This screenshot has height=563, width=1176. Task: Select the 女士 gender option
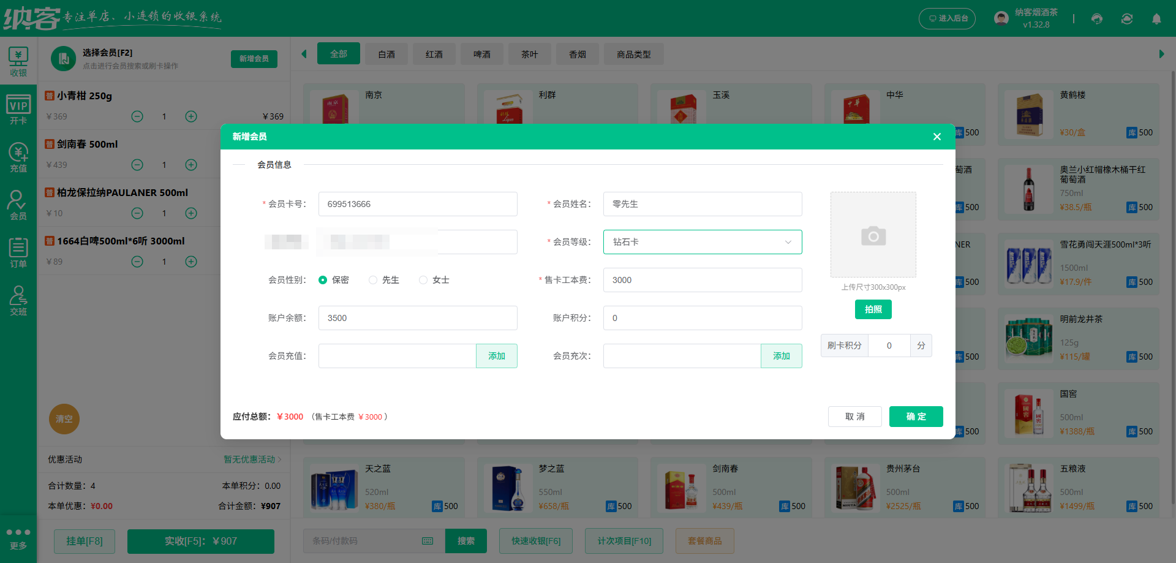423,279
